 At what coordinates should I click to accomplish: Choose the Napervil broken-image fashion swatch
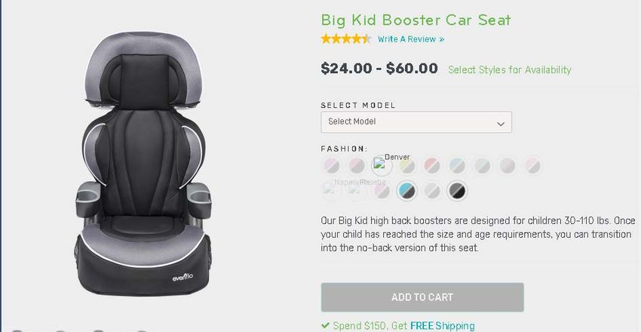click(x=332, y=190)
